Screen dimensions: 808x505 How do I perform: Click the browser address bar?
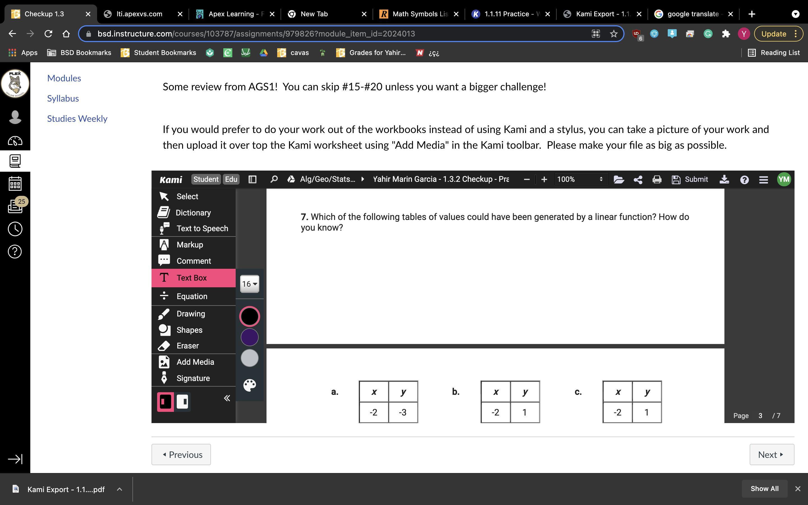coord(334,34)
